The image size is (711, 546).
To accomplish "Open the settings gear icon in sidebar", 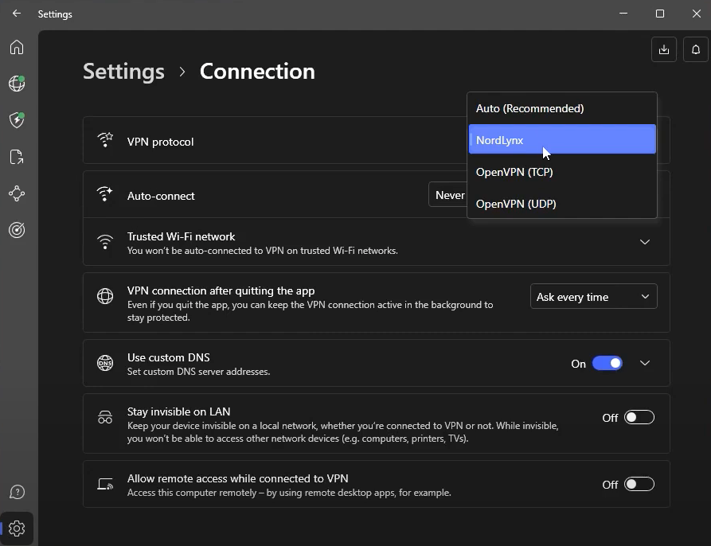I will point(17,528).
